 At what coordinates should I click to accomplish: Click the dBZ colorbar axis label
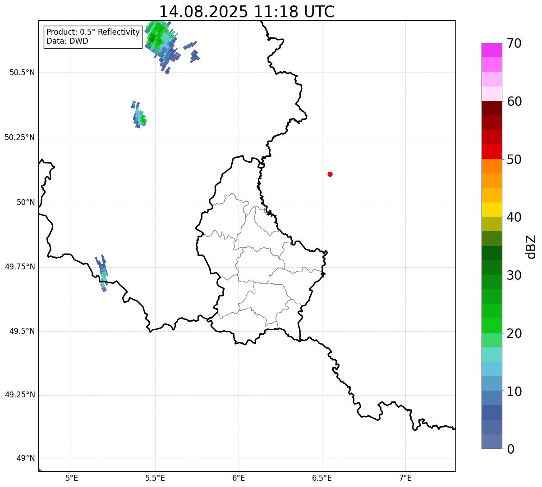tap(531, 246)
